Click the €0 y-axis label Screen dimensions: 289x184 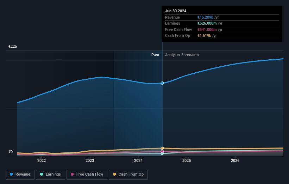pos(11,152)
